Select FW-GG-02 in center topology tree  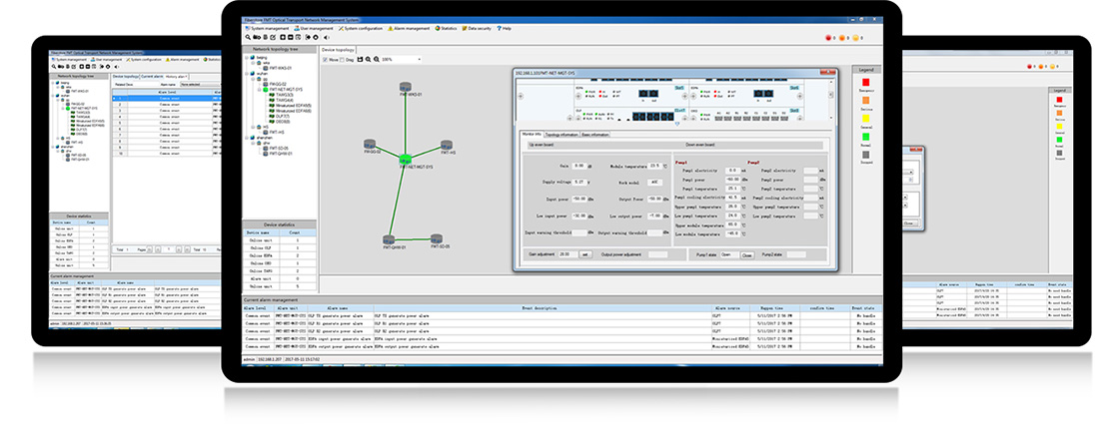pyautogui.click(x=277, y=84)
